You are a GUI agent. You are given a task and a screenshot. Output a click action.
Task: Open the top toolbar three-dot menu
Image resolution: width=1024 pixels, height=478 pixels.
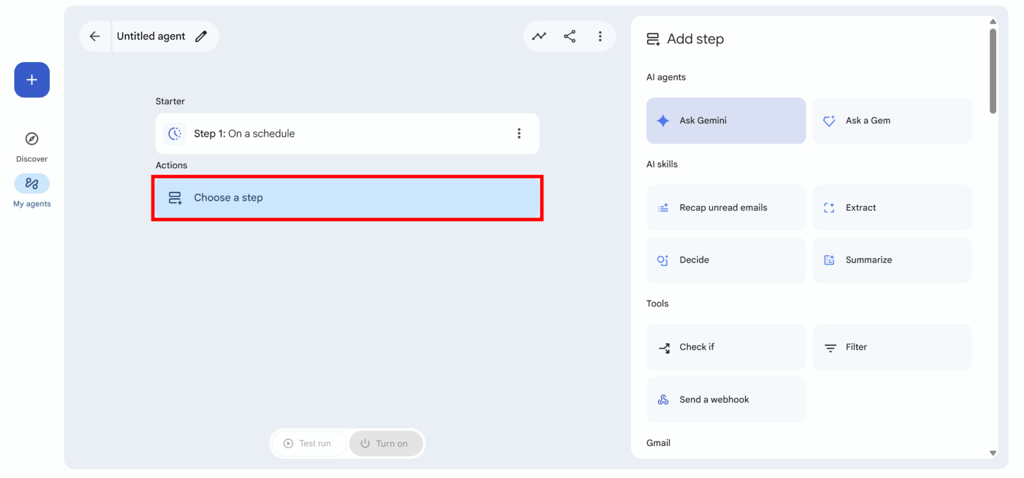pos(600,36)
